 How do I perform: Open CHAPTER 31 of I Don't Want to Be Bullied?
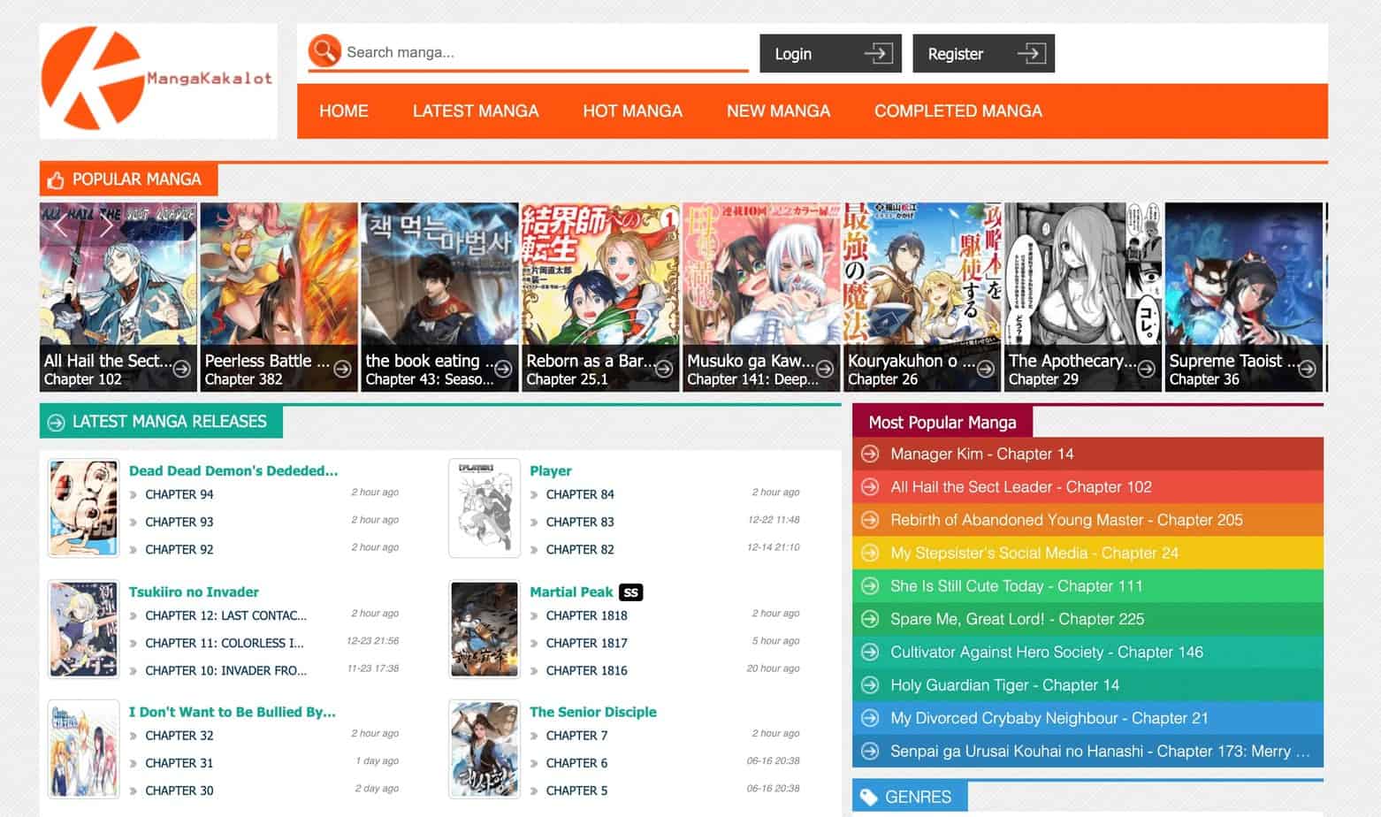coord(179,763)
